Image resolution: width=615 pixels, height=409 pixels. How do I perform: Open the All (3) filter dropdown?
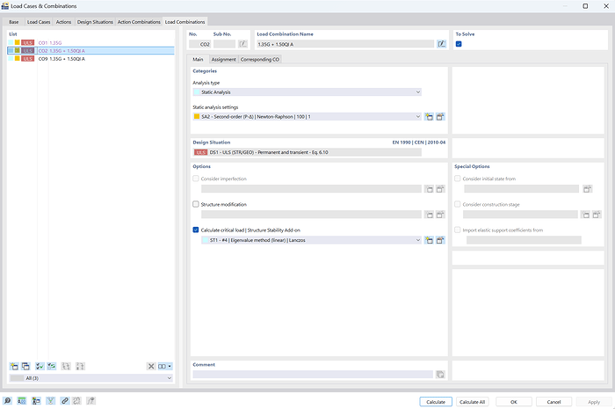tap(91, 378)
